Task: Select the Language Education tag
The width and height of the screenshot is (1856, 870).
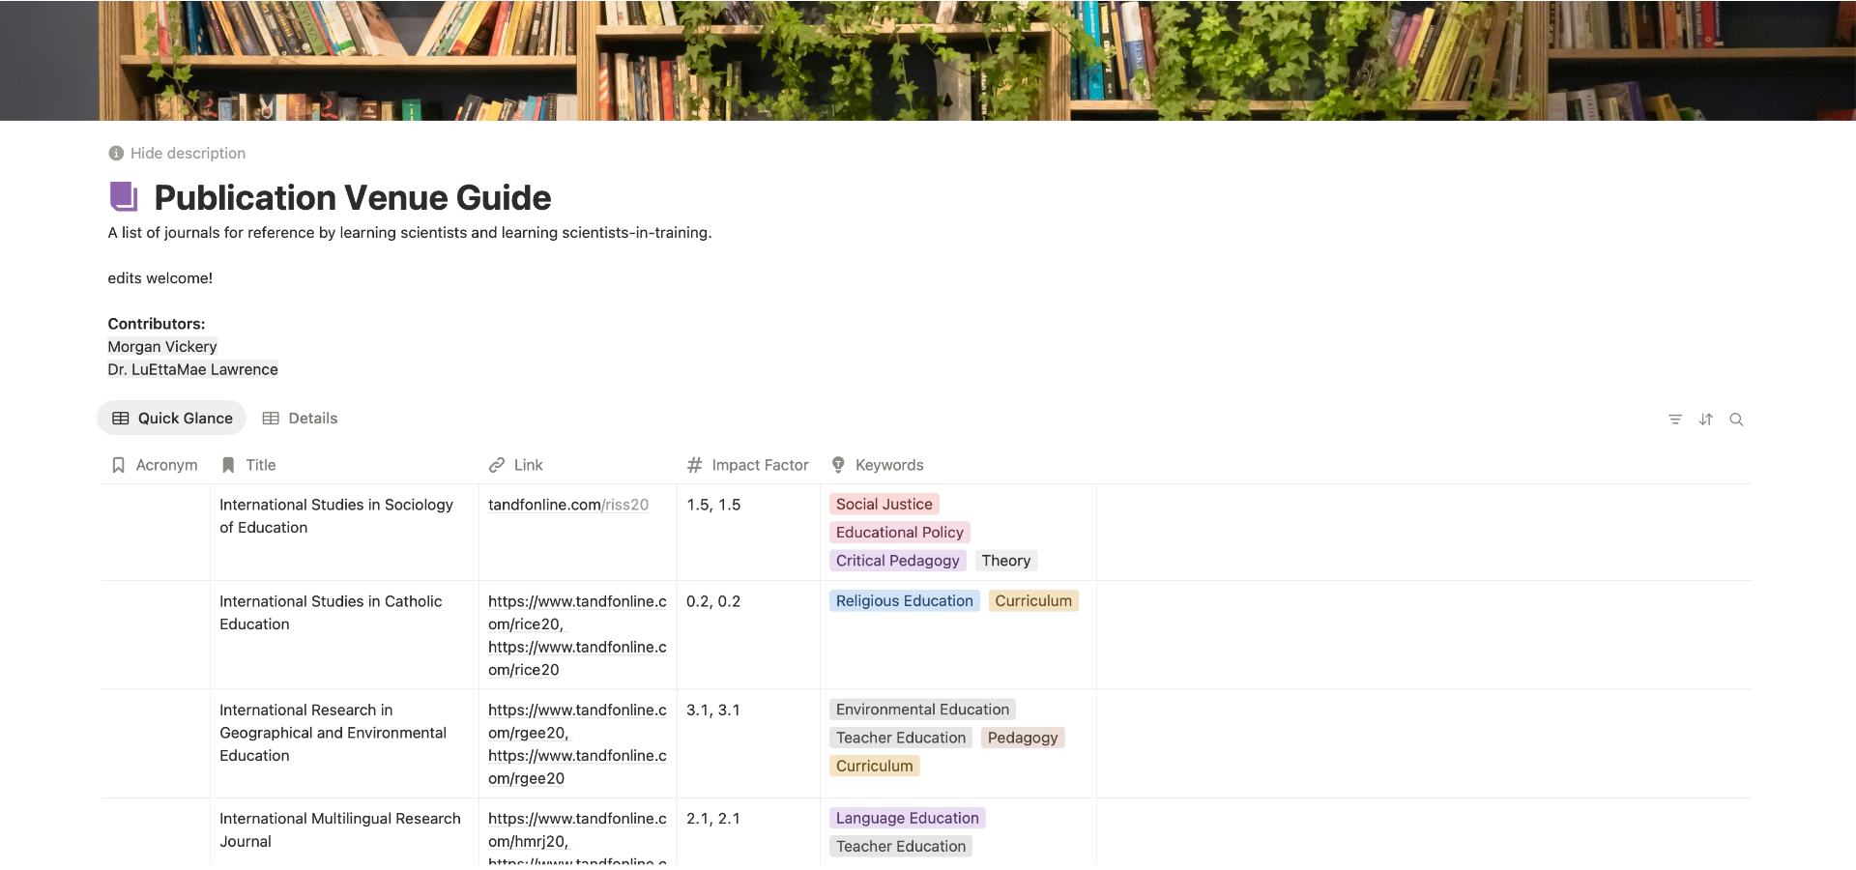Action: (908, 817)
